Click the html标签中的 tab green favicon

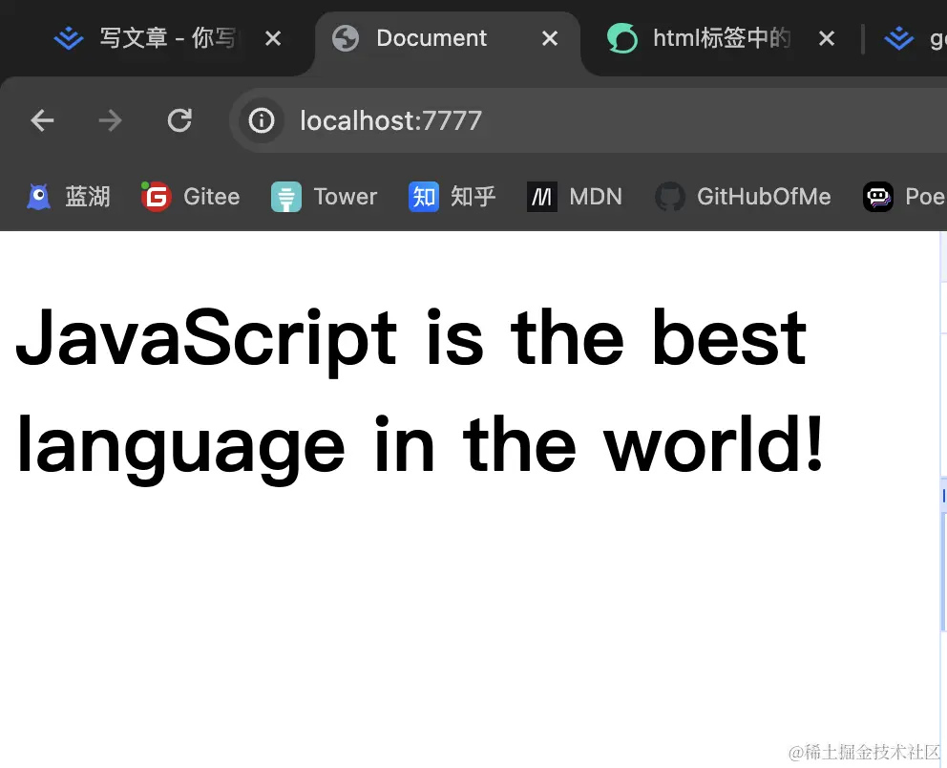(622, 38)
